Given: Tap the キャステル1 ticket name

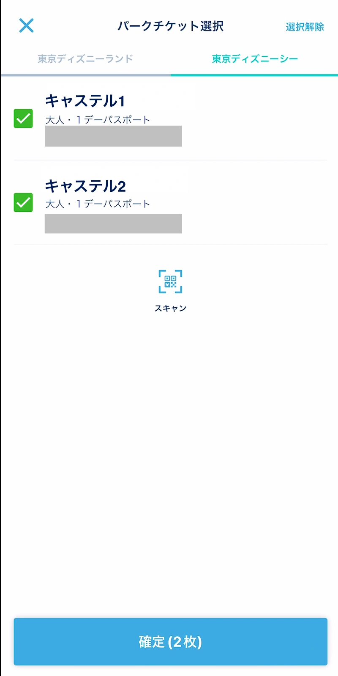Looking at the screenshot, I should [85, 101].
